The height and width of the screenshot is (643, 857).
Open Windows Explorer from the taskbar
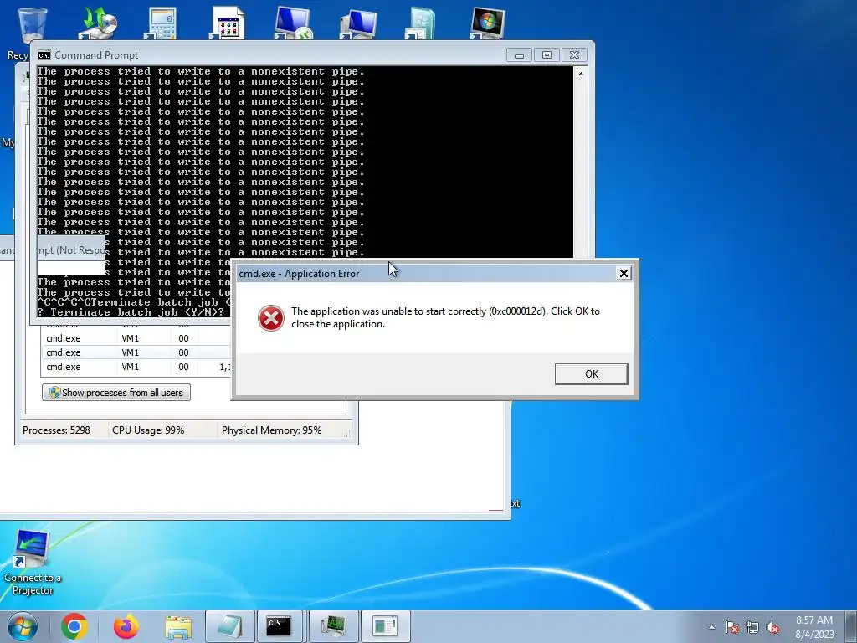pos(178,626)
